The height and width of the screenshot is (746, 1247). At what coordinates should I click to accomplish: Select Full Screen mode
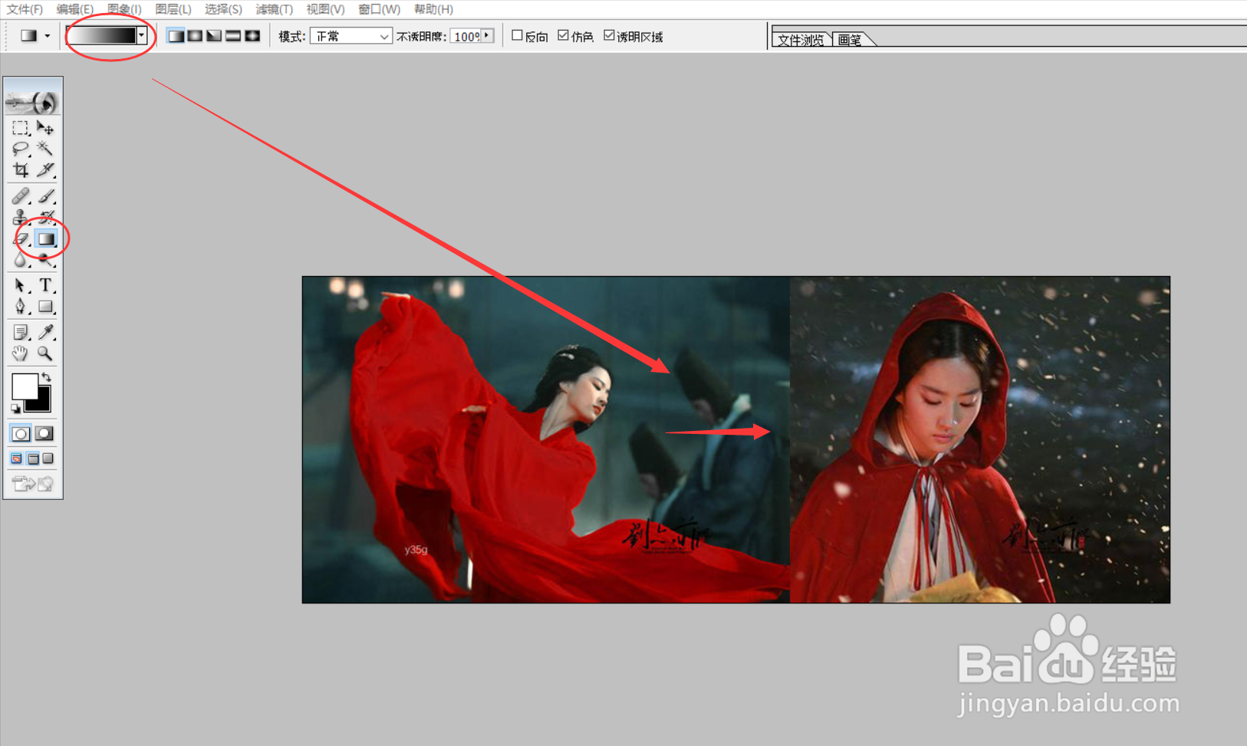tap(48, 458)
